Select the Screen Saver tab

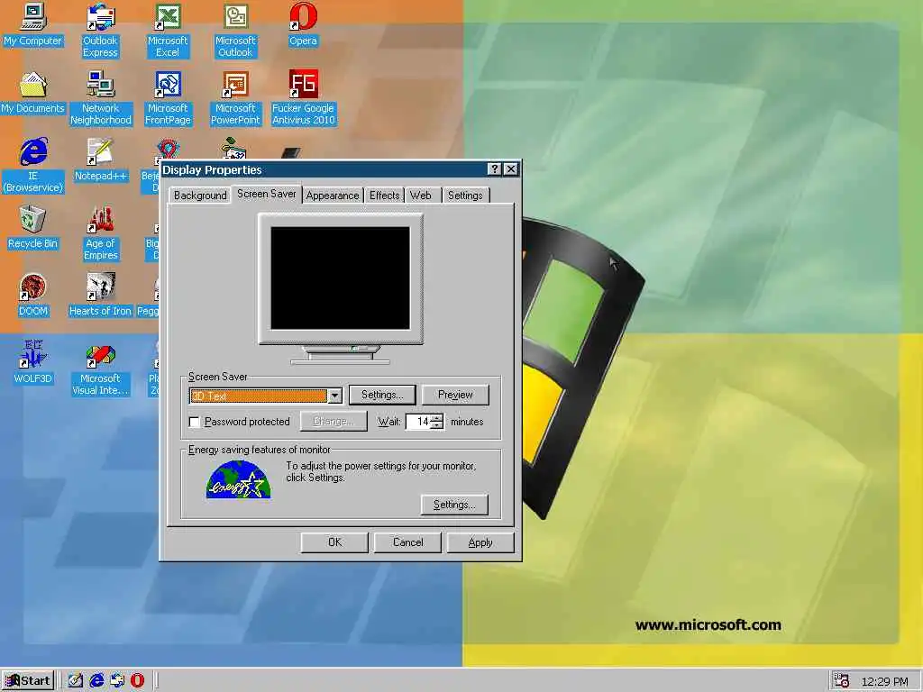(266, 194)
